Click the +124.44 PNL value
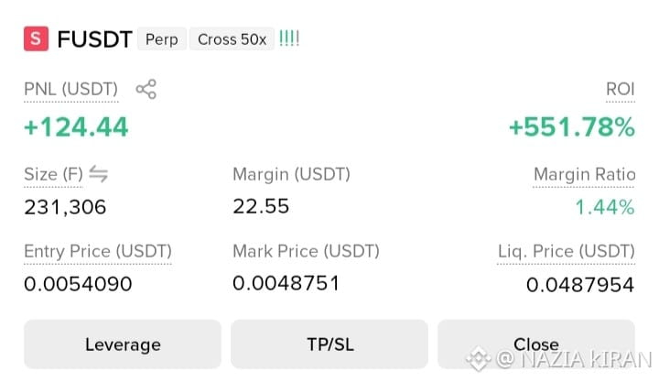Screen dimensions: 659x382 pyautogui.click(x=76, y=127)
